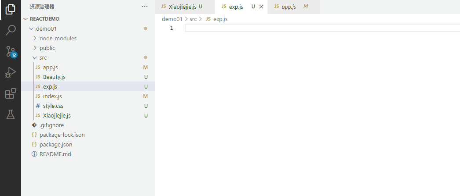Click the M status beside app.js in tree
This screenshot has width=460, height=196.
pos(146,67)
